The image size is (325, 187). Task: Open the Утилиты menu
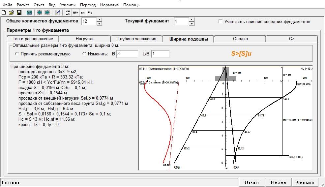pos(68,5)
